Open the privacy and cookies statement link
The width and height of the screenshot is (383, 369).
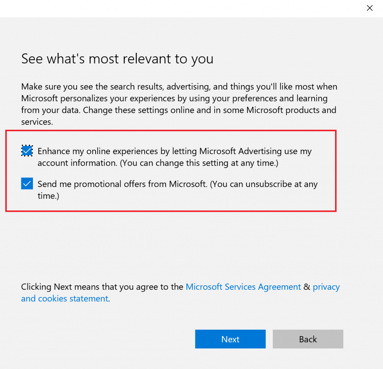pos(64,298)
